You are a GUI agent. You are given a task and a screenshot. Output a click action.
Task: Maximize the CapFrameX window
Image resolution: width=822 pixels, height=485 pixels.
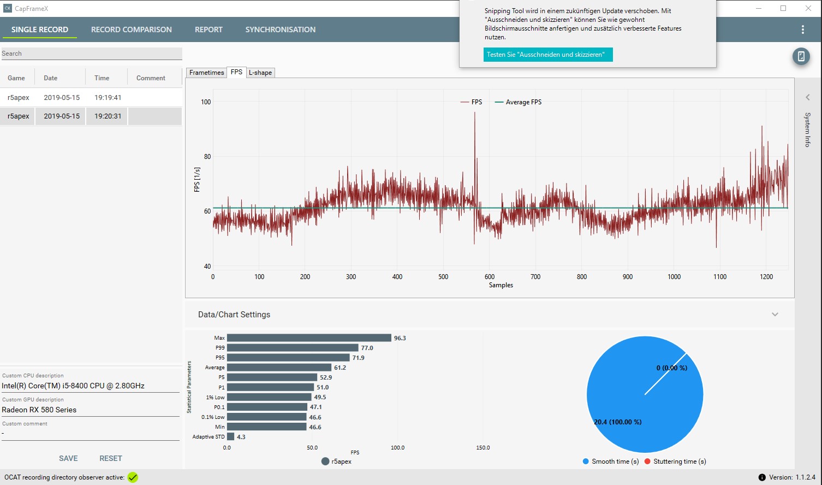(783, 8)
